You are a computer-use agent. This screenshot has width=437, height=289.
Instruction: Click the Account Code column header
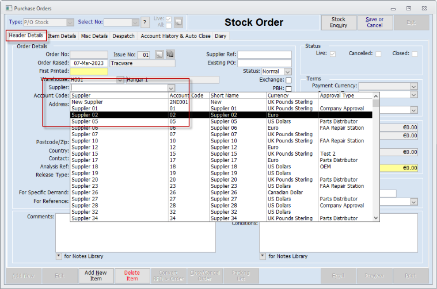coord(189,95)
